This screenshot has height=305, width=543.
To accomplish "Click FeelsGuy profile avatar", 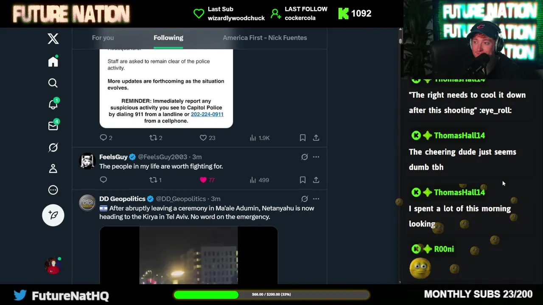I will point(87,161).
